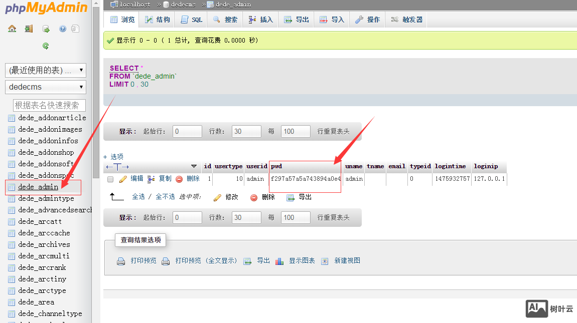Open the 操作 tab
This screenshot has width=577, height=323.
point(367,20)
